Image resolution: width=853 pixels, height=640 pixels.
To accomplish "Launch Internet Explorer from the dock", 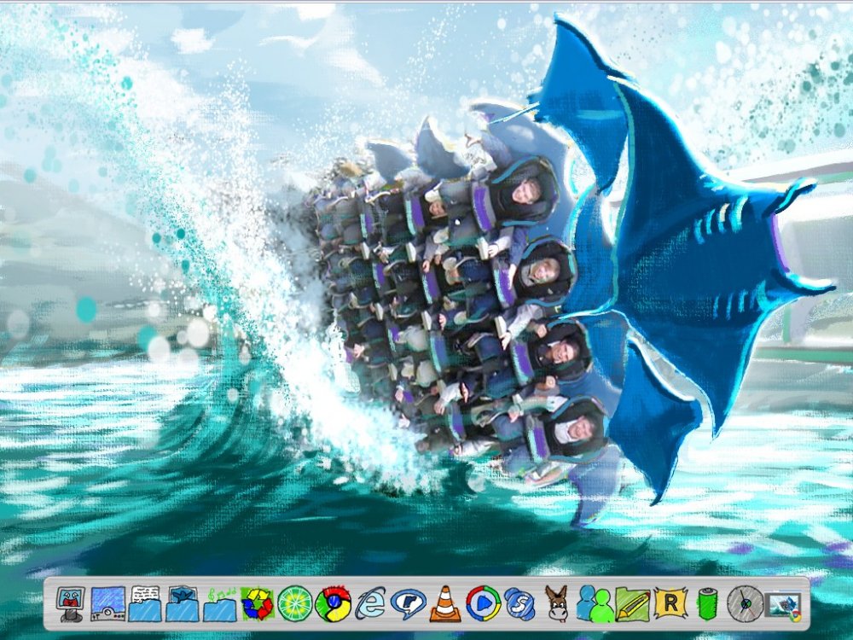I will coord(370,603).
